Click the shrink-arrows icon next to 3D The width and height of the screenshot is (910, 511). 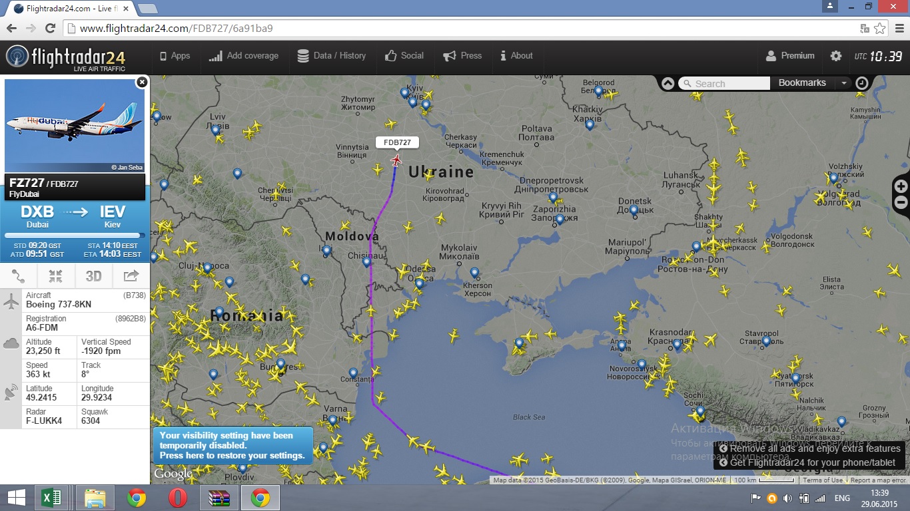tap(56, 276)
